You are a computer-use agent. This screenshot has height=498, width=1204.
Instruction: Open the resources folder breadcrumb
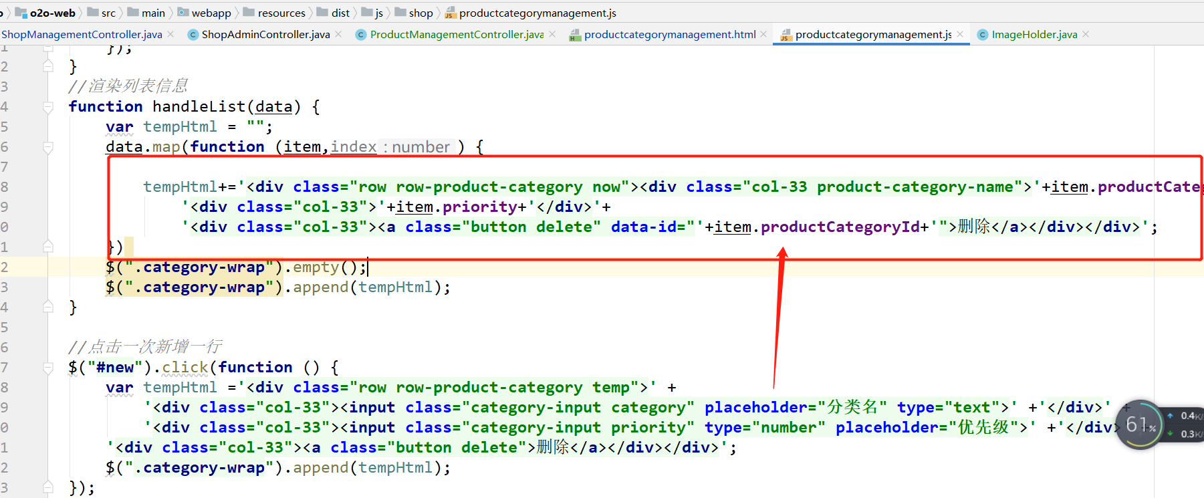click(275, 13)
